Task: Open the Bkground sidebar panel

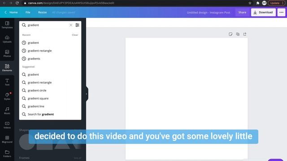Action: [x=7, y=139]
